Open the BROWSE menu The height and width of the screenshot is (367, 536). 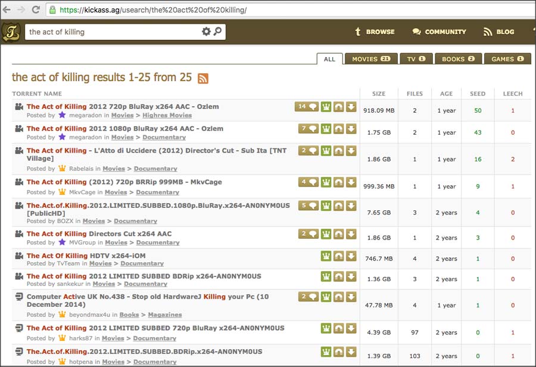point(375,32)
